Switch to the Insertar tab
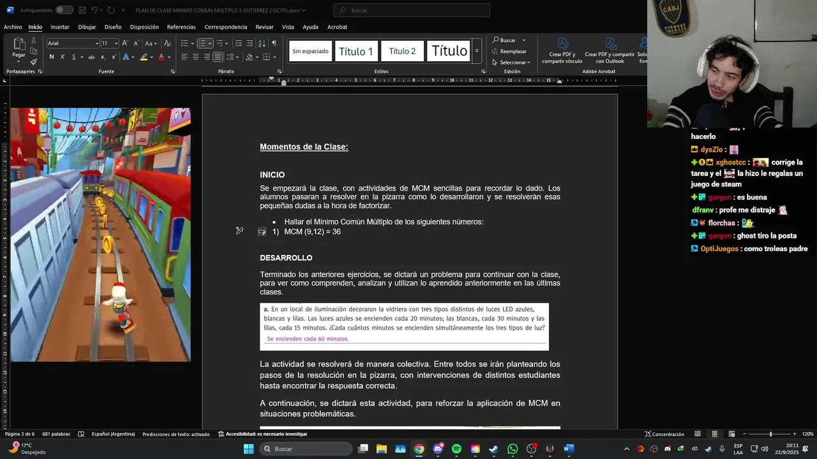 60,27
